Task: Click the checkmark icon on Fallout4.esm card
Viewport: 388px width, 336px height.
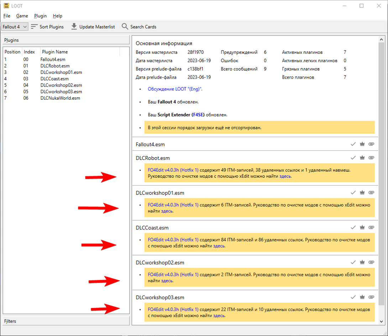Action: pyautogui.click(x=353, y=144)
